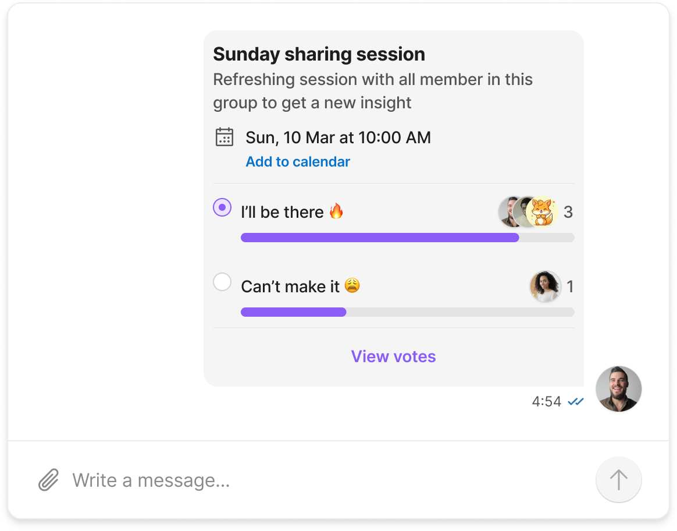The image size is (677, 531).
Task: Open the Add to calendar link
Action: tap(298, 162)
